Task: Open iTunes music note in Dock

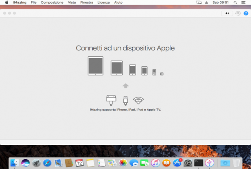Action: point(155,163)
